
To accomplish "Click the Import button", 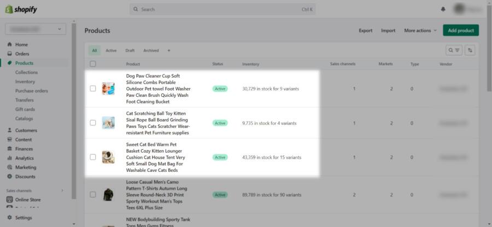I will [x=388, y=31].
